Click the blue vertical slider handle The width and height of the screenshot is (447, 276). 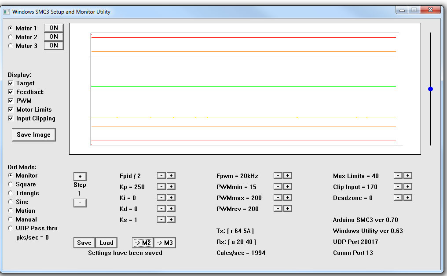point(430,89)
